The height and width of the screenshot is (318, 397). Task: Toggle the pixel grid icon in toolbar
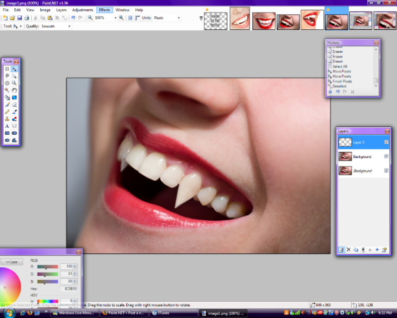coord(130,18)
